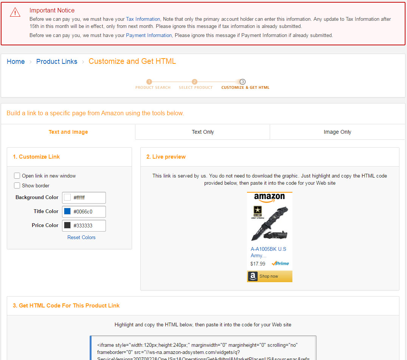Click the step 1 Product Search circle
Screen dimensions: 407x360
149,82
